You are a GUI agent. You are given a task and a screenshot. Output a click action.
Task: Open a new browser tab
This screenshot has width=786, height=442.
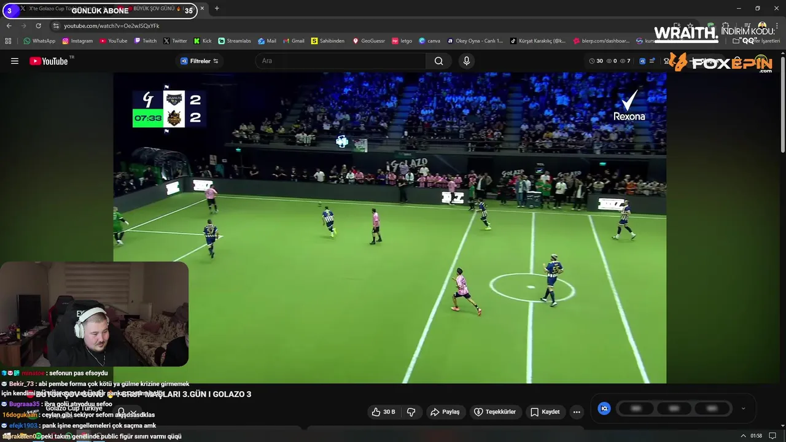point(217,9)
